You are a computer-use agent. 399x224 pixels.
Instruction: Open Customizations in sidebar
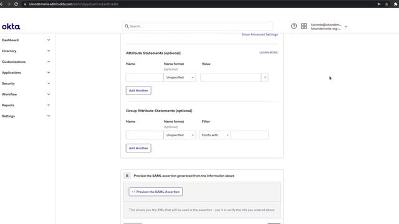pyautogui.click(x=14, y=62)
